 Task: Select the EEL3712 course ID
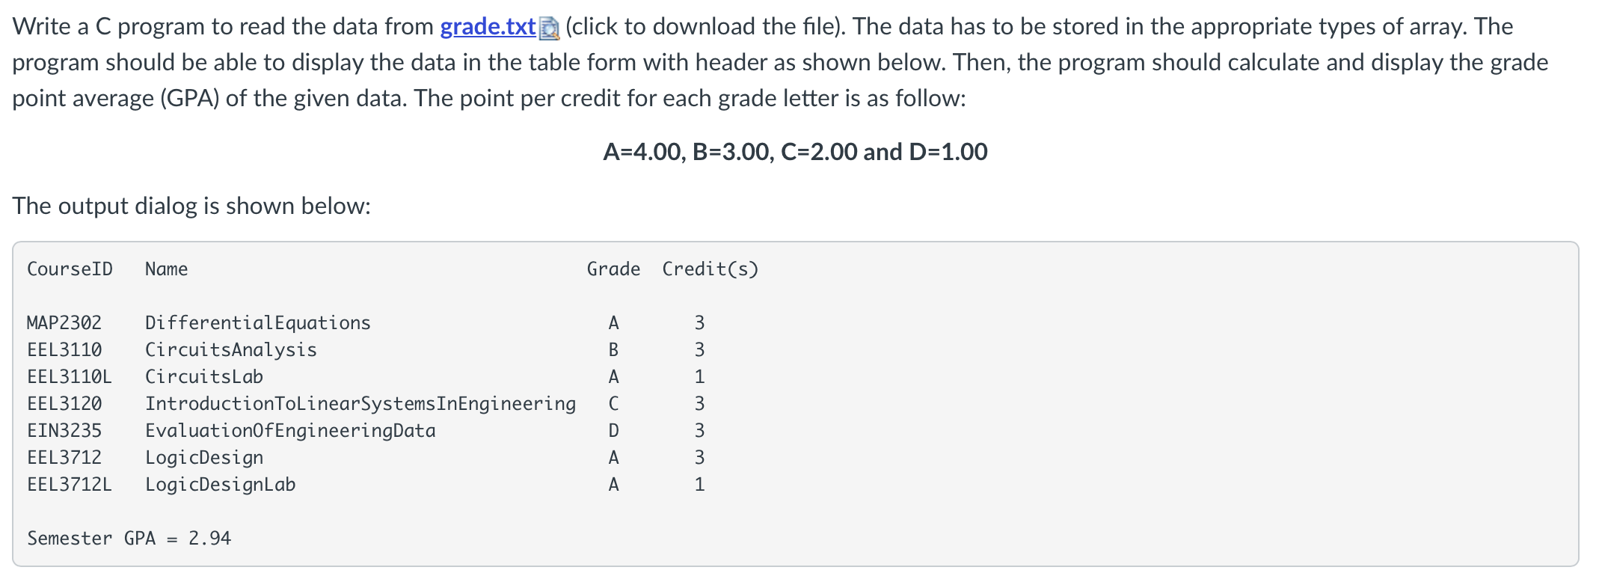pos(64,458)
